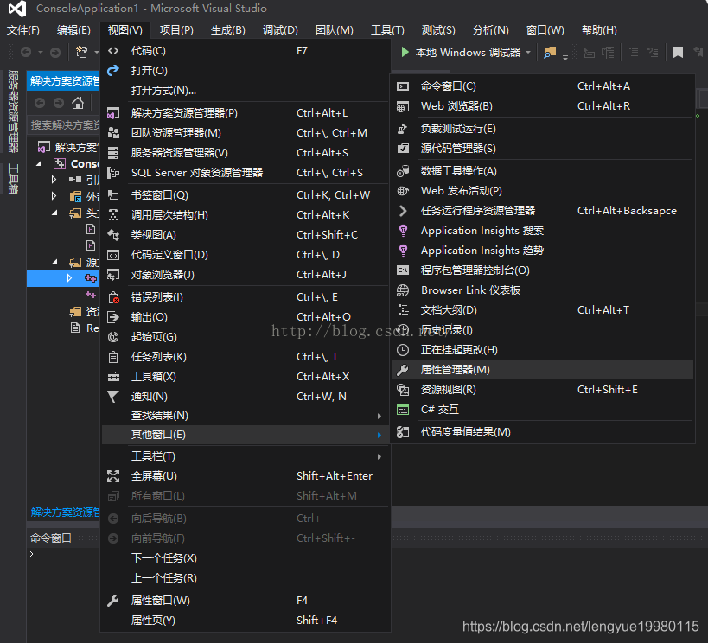Expand the 查找结果(N) submenu
The height and width of the screenshot is (643, 708).
click(x=380, y=416)
